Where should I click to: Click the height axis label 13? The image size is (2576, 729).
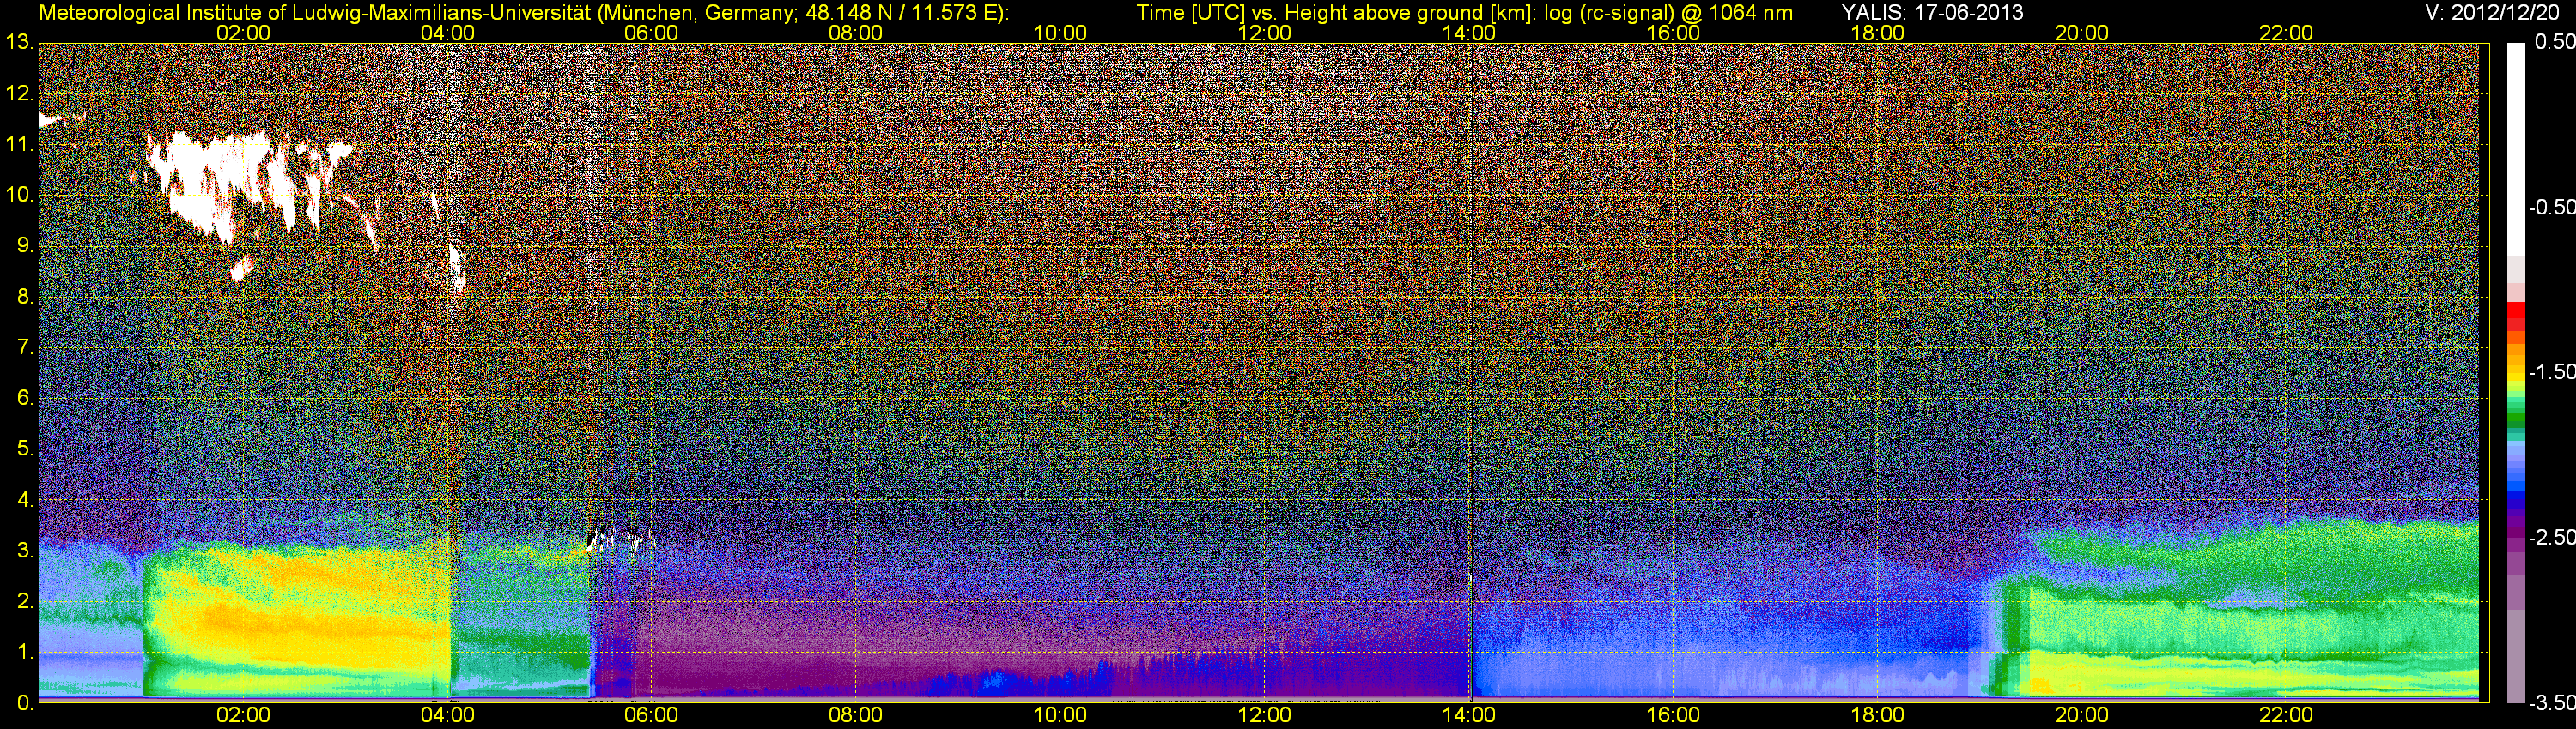[x=19, y=43]
